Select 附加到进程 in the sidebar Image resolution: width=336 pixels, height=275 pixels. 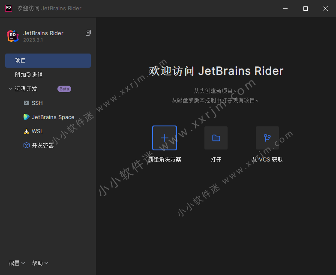click(x=29, y=75)
